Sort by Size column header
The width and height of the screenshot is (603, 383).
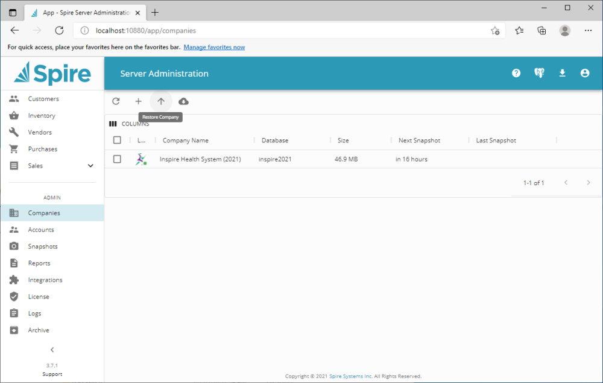[x=343, y=141]
